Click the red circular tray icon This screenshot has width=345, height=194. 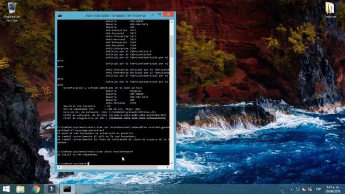[304, 189]
